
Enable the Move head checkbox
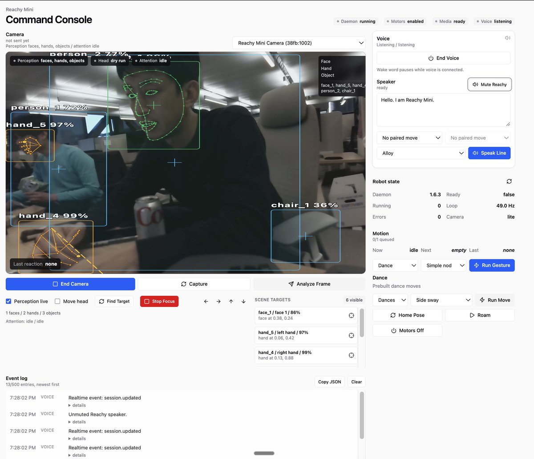click(57, 302)
